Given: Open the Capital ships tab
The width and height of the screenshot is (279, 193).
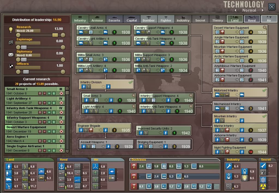Looking at the screenshot, I should pyautogui.click(x=132, y=19).
